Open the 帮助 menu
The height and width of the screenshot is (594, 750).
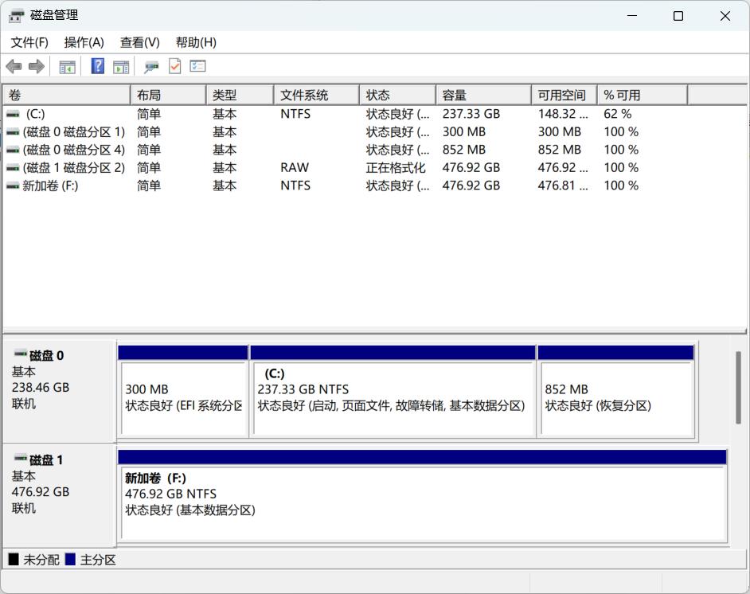193,42
